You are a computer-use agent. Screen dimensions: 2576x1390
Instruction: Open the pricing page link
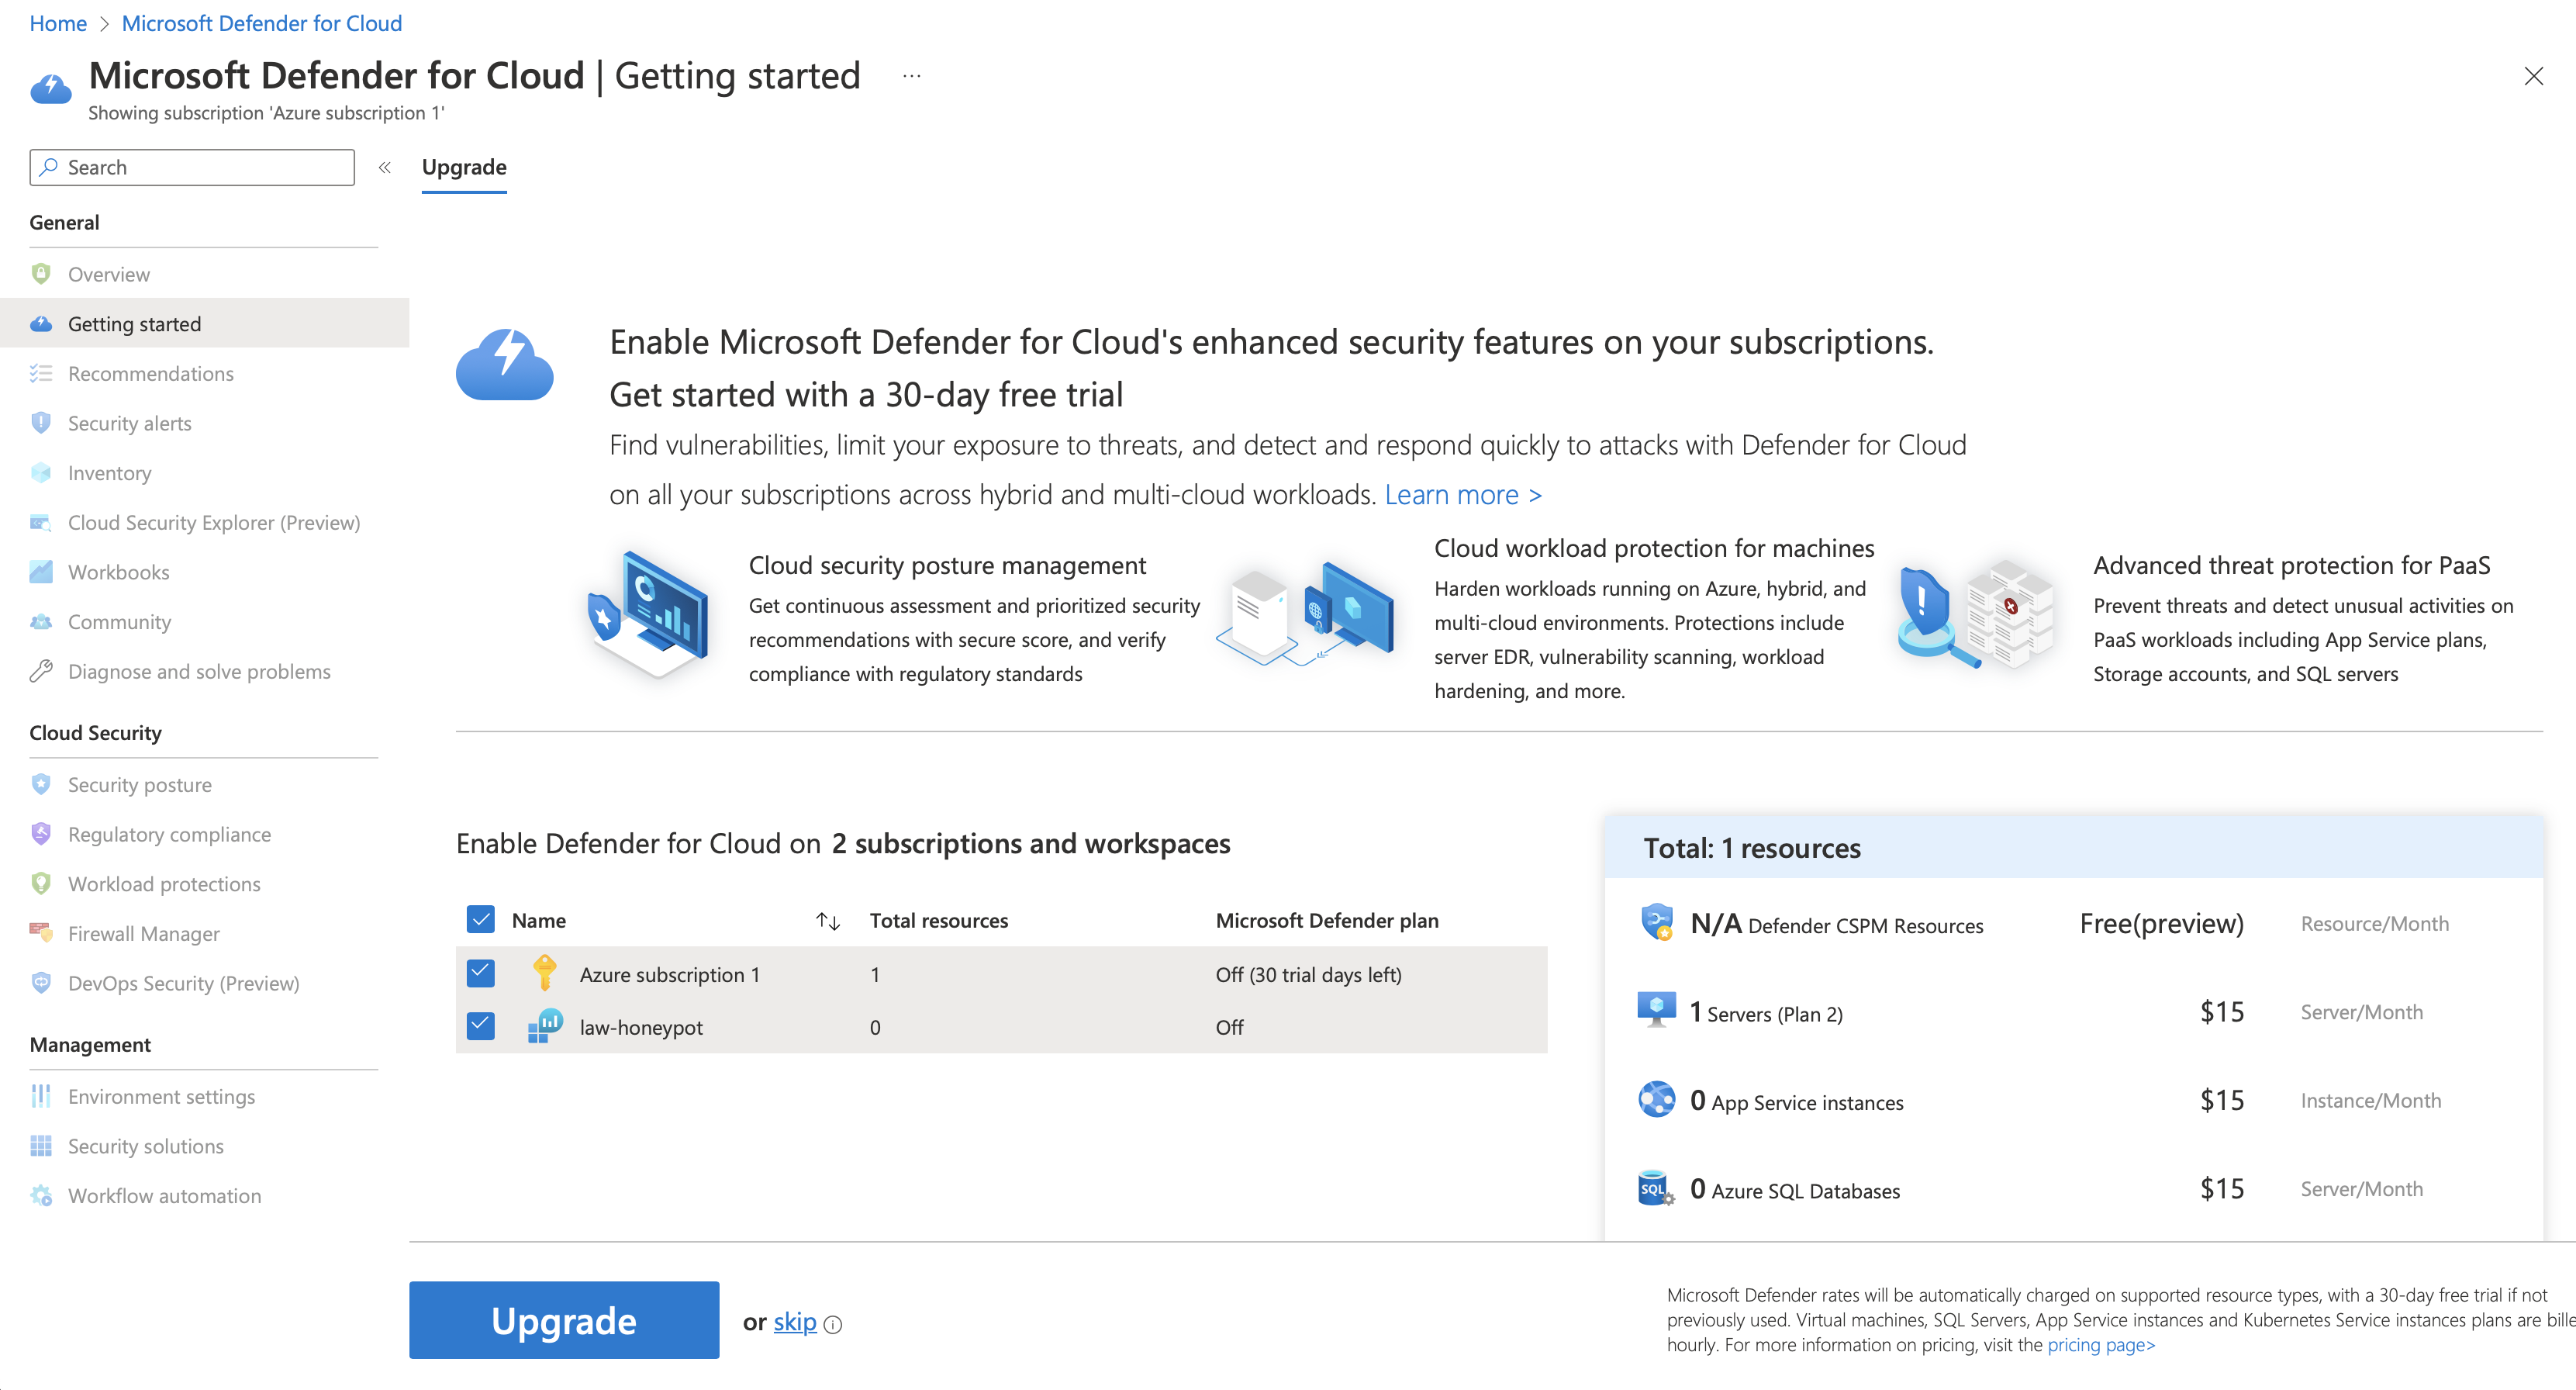coord(2101,1345)
